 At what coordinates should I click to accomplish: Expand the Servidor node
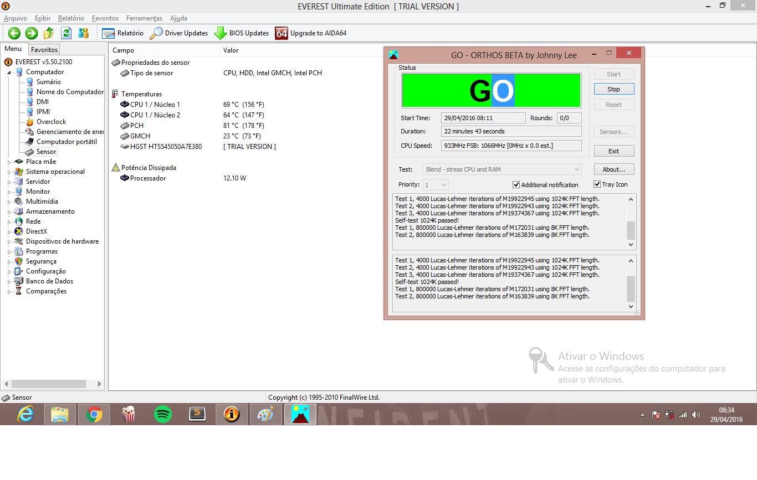pyautogui.click(x=9, y=182)
